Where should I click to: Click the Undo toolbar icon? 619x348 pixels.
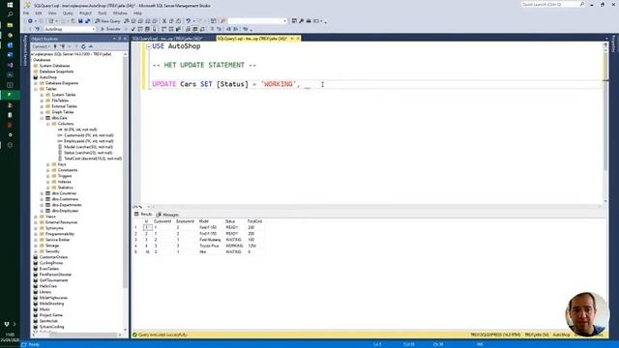[189, 21]
